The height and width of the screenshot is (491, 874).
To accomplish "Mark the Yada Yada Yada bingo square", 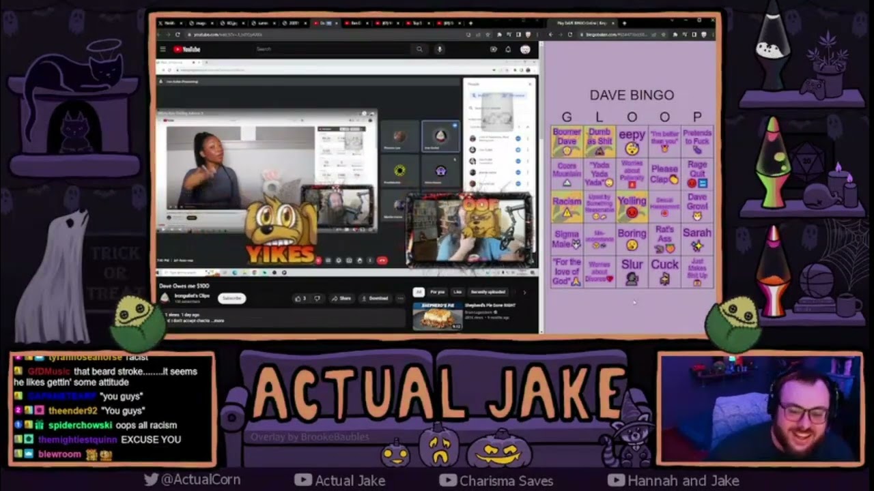I will click(600, 174).
